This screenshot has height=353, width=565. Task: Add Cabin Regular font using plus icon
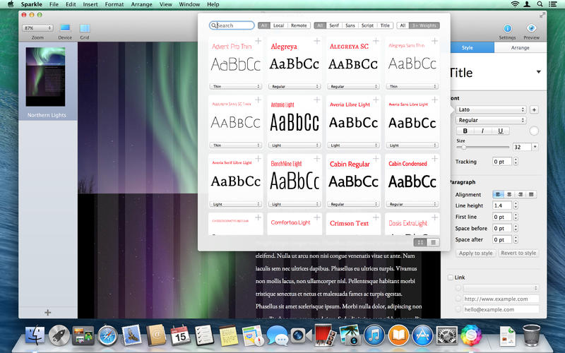[x=375, y=159]
